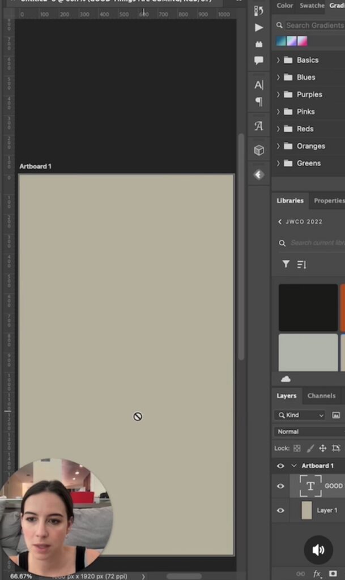Select the Gradients tab
Image resolution: width=345 pixels, height=580 pixels.
coord(337,6)
